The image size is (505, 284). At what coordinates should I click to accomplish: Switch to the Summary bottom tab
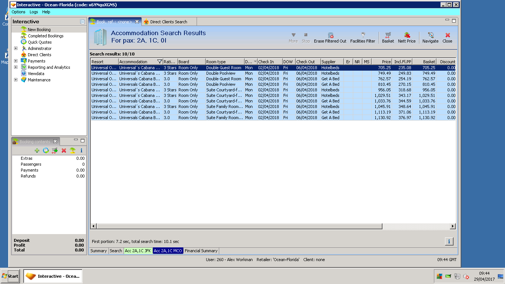98,251
